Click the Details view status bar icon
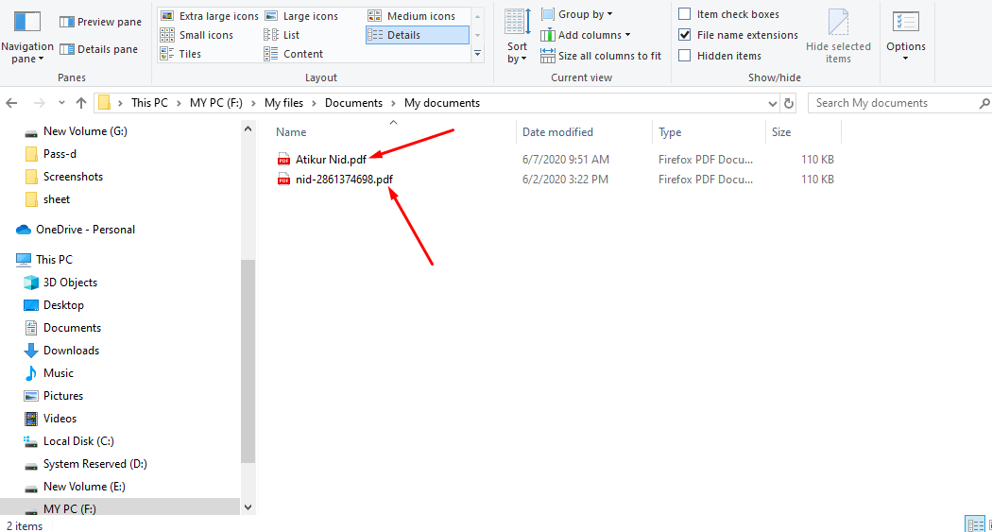The width and height of the screenshot is (992, 532). pyautogui.click(x=975, y=524)
